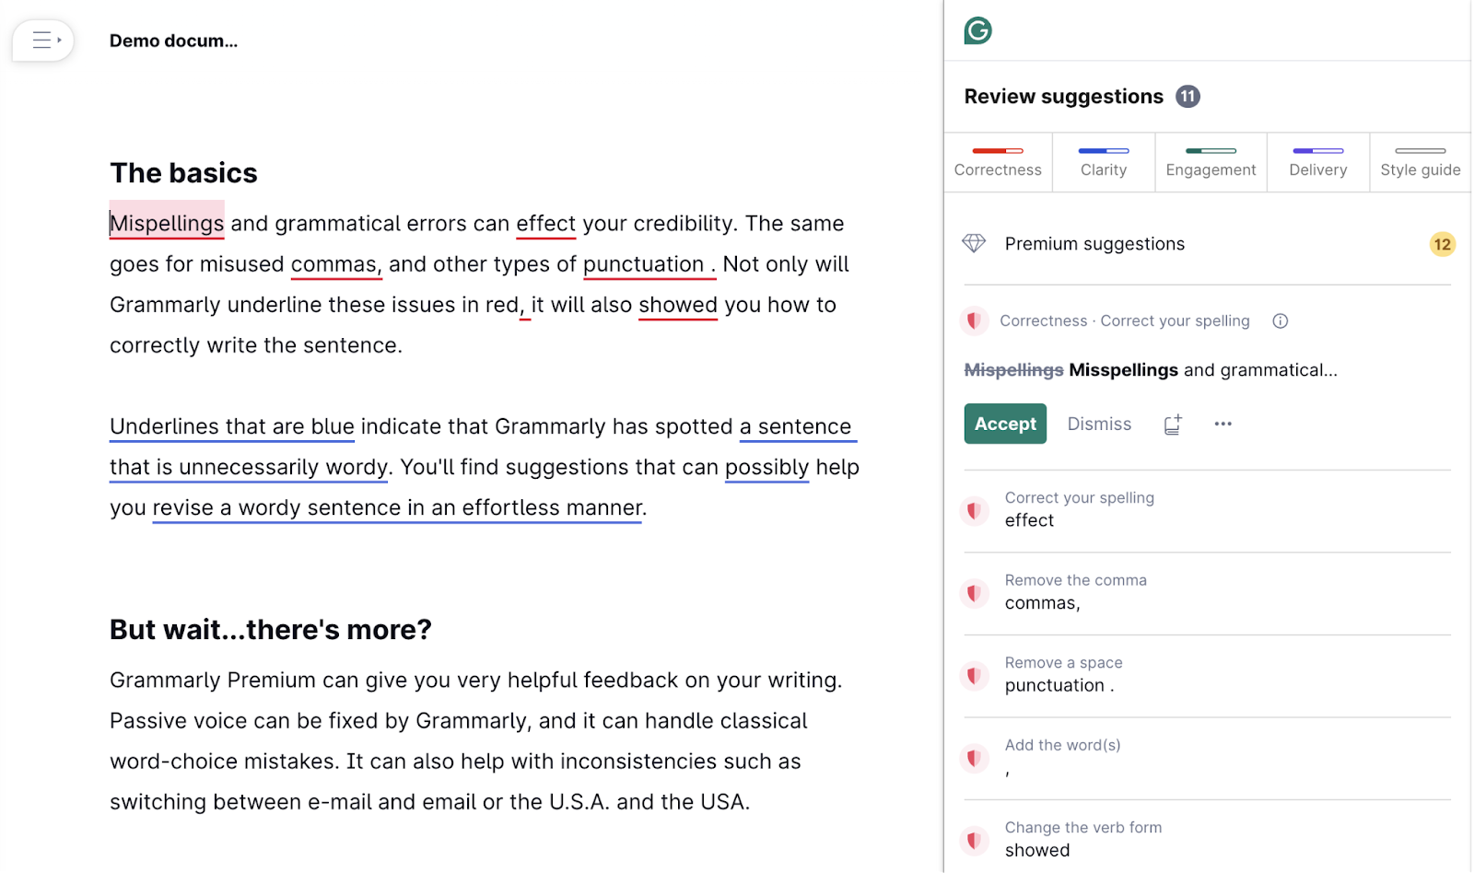This screenshot has height=873, width=1474.
Task: Select the shield icon next to 'commas,'
Action: coord(974,593)
